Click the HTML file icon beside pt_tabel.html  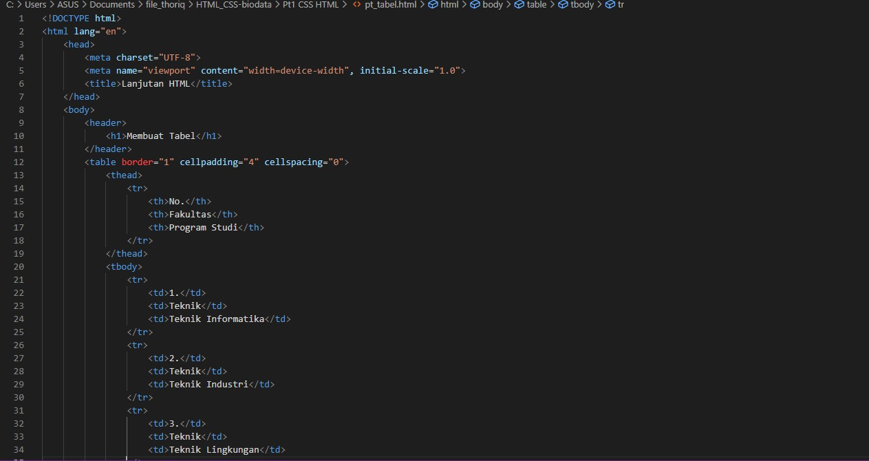pos(356,5)
